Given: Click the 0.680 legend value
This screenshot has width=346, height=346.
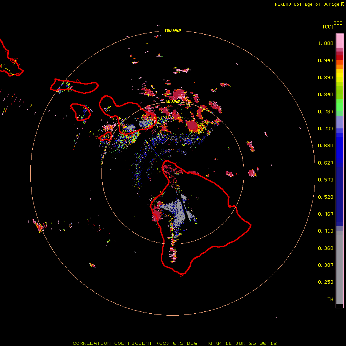Looking at the screenshot, I should [x=326, y=146].
